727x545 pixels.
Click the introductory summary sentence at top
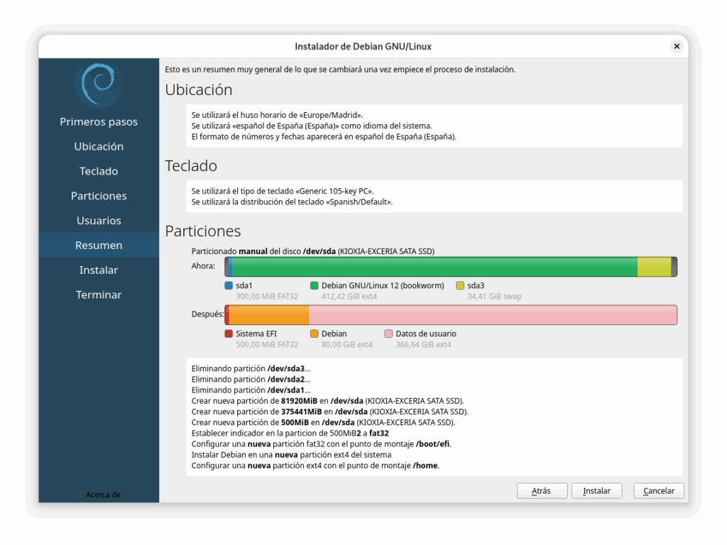(340, 70)
